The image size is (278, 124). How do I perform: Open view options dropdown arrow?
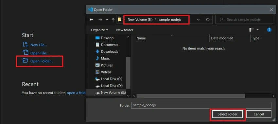click(257, 30)
